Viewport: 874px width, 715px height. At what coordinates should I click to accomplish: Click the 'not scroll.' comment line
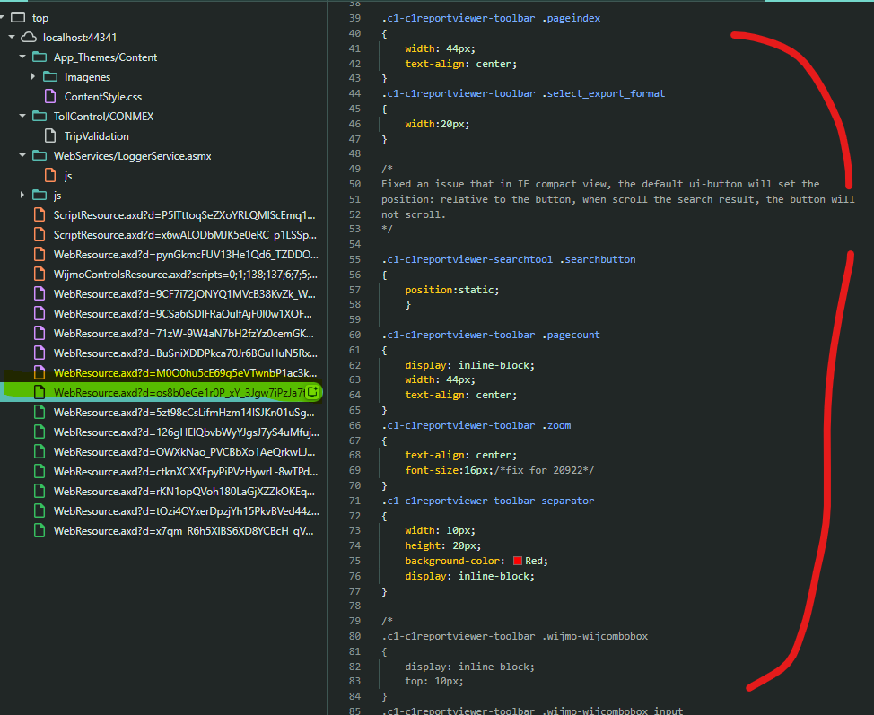pos(414,214)
